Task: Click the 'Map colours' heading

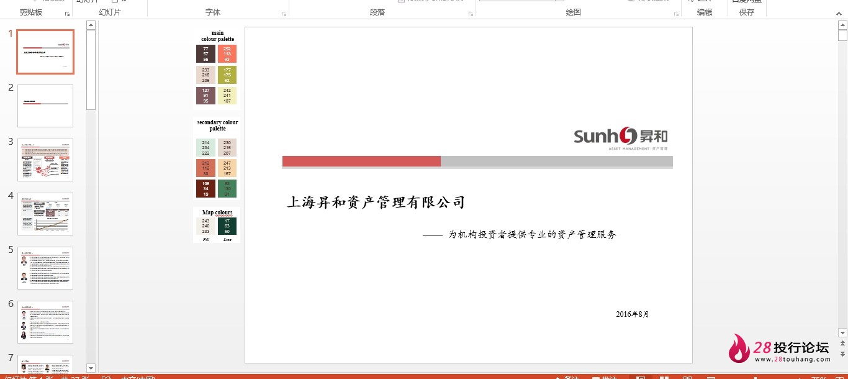Action: pos(217,212)
